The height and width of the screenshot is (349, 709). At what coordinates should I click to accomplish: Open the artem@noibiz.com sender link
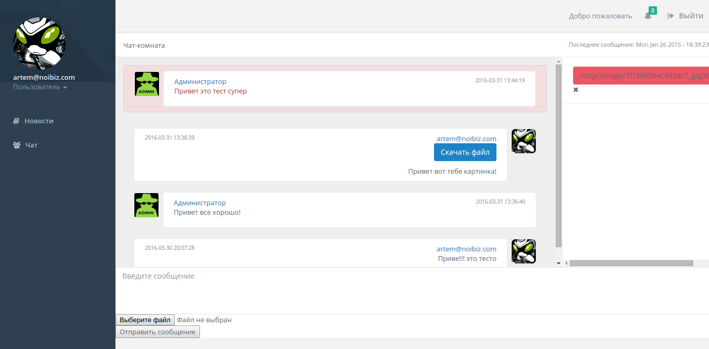coord(465,139)
